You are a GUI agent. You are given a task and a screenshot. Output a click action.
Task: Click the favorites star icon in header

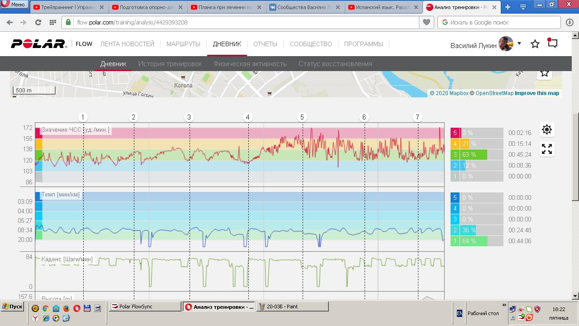pyautogui.click(x=535, y=44)
